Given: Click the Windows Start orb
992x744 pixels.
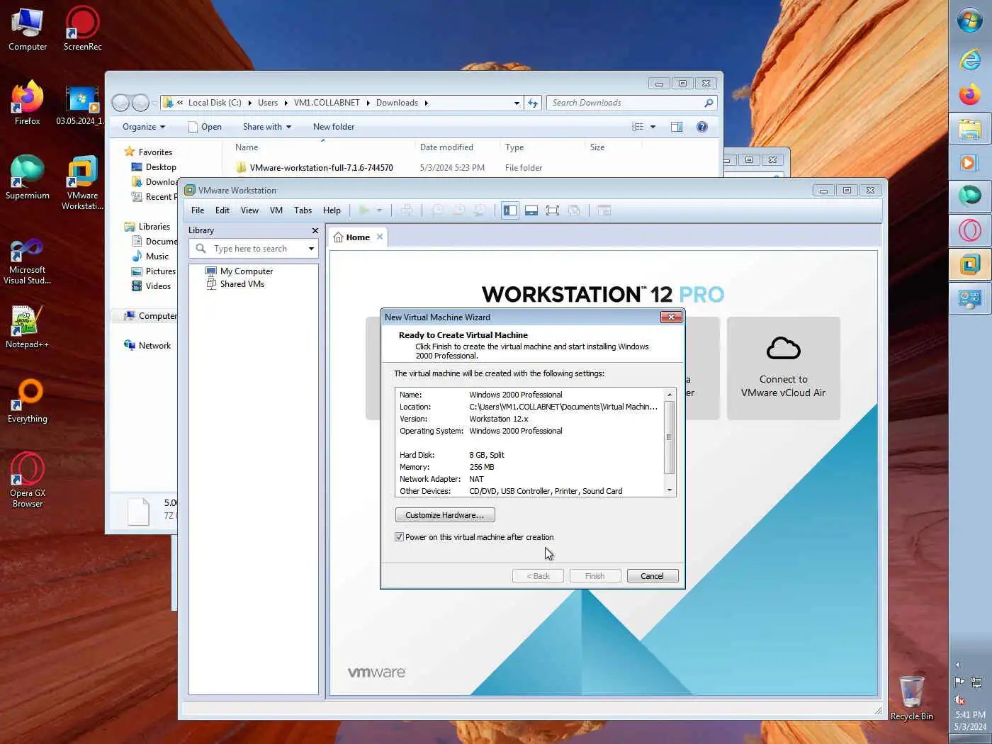Looking at the screenshot, I should 970,20.
